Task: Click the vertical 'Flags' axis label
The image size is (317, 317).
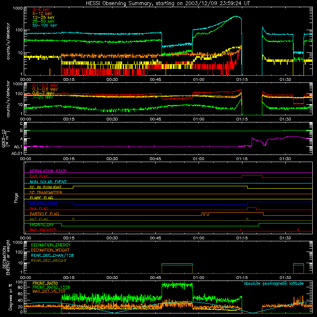Action: point(16,198)
